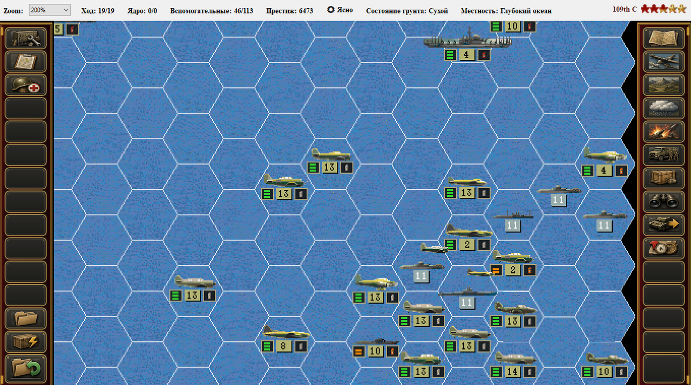
Task: Click the Ядро: 0/0 core units label
Action: pyautogui.click(x=143, y=10)
